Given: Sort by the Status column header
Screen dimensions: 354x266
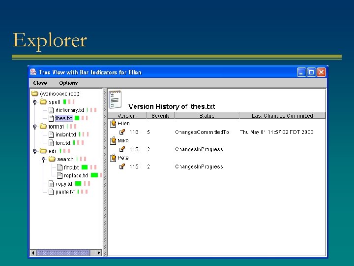Looking at the screenshot, I should [207, 116].
